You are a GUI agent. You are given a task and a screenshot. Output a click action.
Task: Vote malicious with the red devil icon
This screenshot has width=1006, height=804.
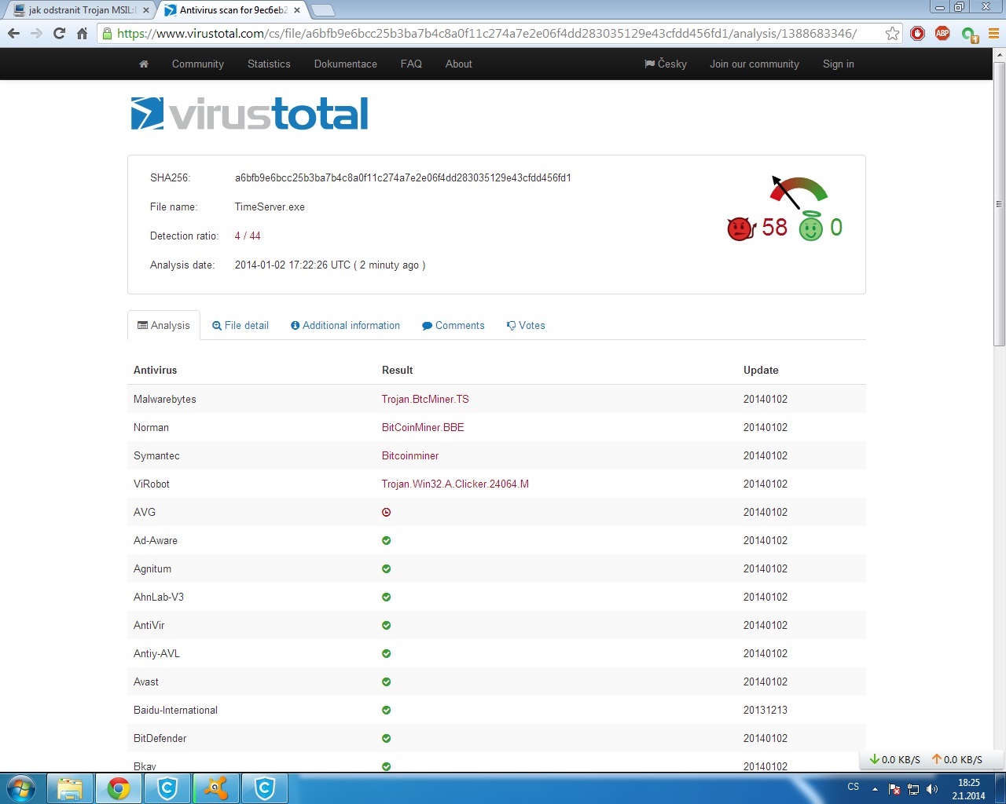tap(741, 228)
